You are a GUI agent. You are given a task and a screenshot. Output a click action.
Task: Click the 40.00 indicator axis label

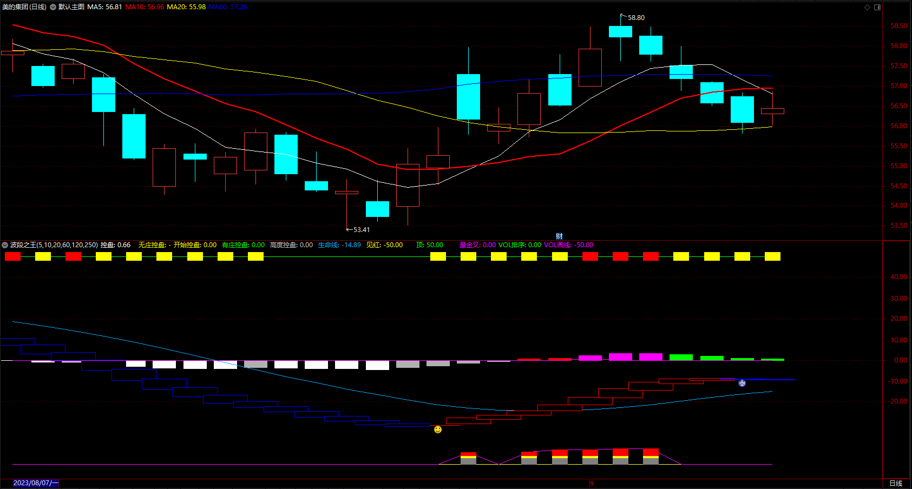tap(898, 277)
